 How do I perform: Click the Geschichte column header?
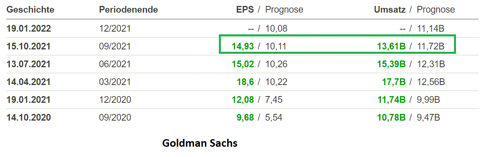tap(31, 10)
